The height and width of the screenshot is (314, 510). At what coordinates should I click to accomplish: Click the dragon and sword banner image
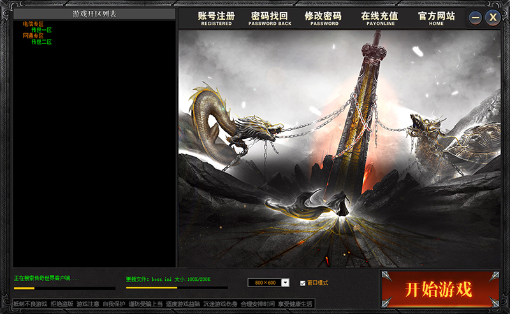pos(339,148)
